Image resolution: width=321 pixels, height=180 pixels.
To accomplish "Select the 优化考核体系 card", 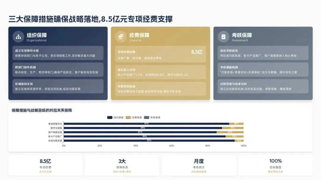I will pyautogui.click(x=263, y=53).
